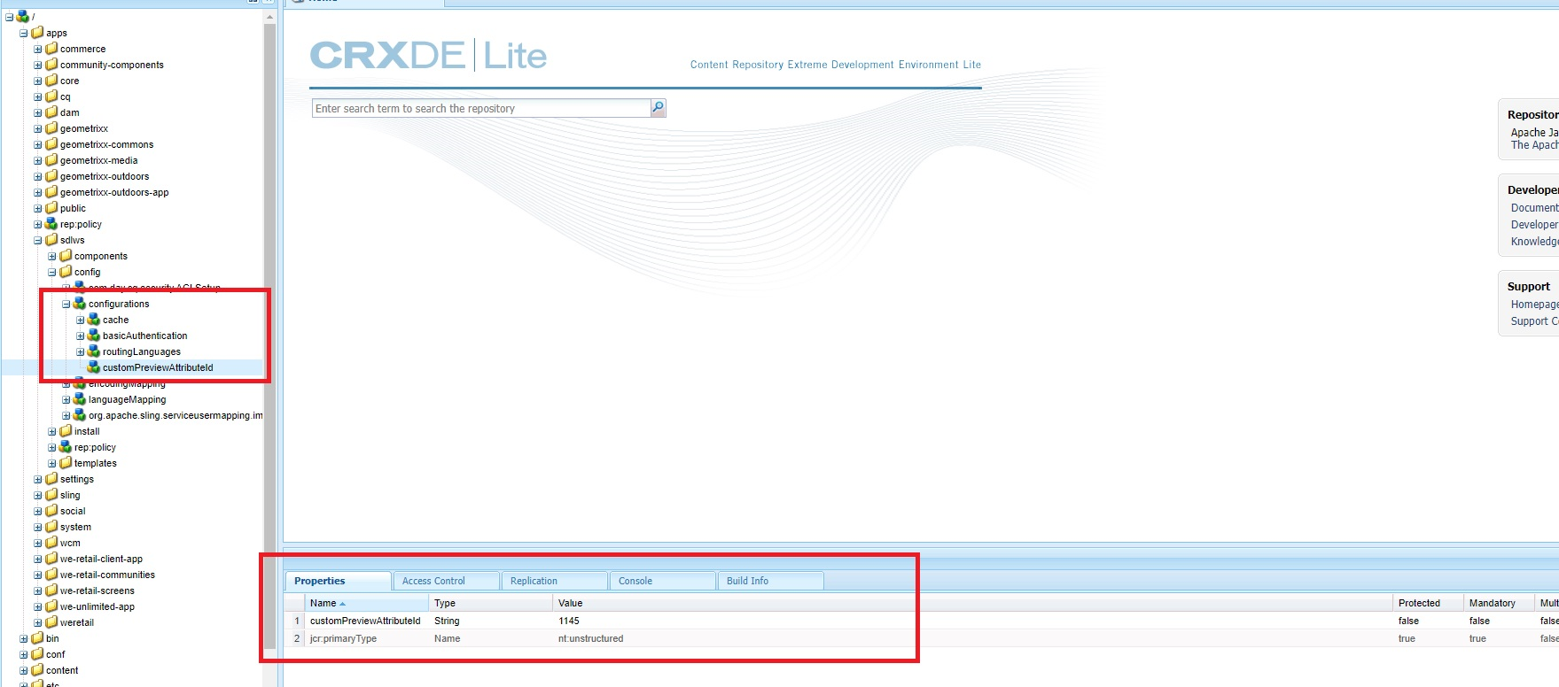The image size is (1559, 687).
Task: Expand the cache node
Action: click(x=81, y=320)
